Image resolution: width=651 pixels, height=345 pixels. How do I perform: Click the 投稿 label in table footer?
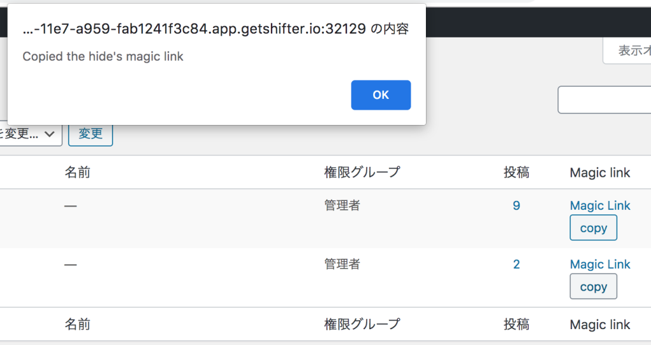coord(516,325)
